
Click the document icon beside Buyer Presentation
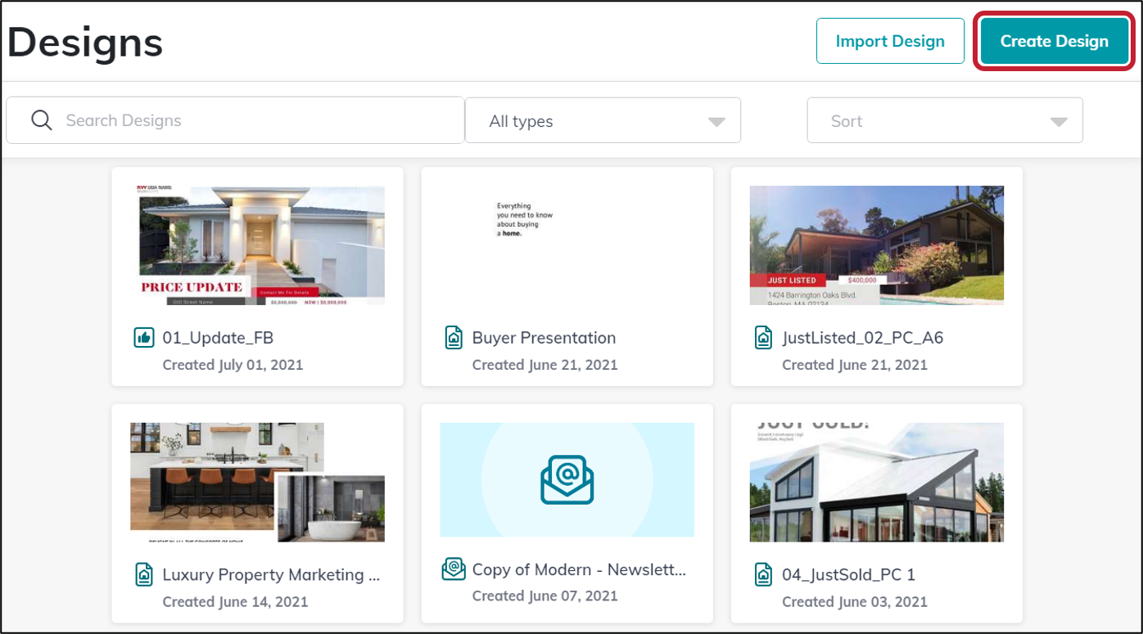[454, 337]
